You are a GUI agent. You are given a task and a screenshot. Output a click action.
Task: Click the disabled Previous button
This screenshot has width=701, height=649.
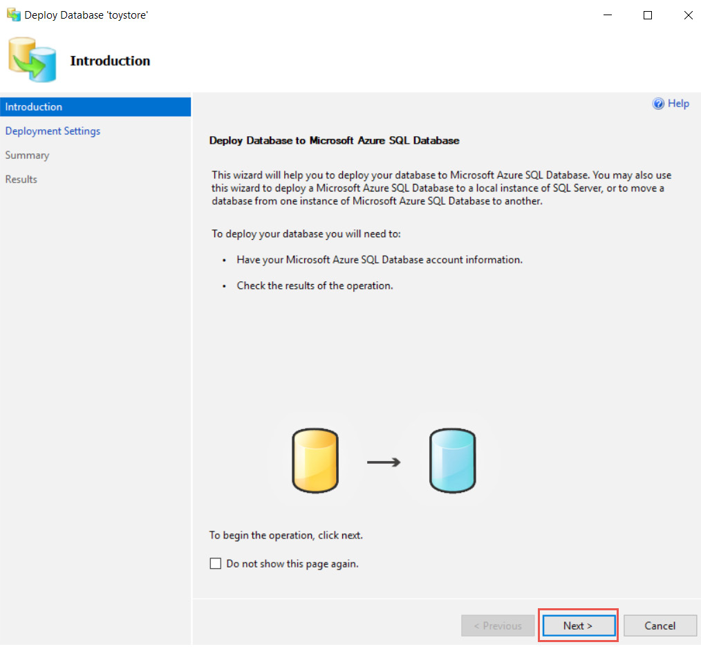498,626
